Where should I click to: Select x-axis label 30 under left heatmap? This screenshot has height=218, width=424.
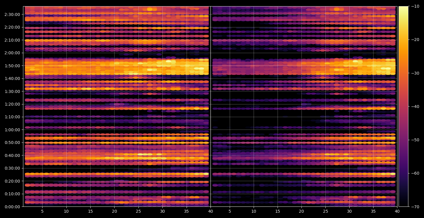(x=162, y=211)
